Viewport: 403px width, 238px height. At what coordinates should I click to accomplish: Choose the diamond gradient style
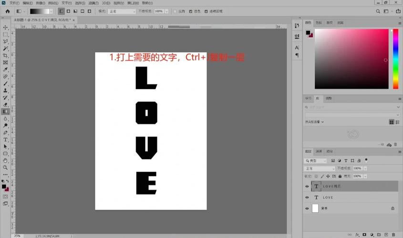[90, 11]
